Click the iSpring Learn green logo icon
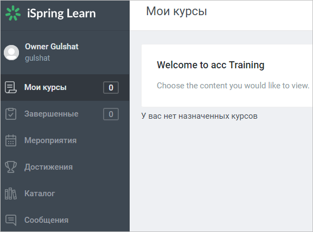Screen dimensions: 313x232 (13, 13)
